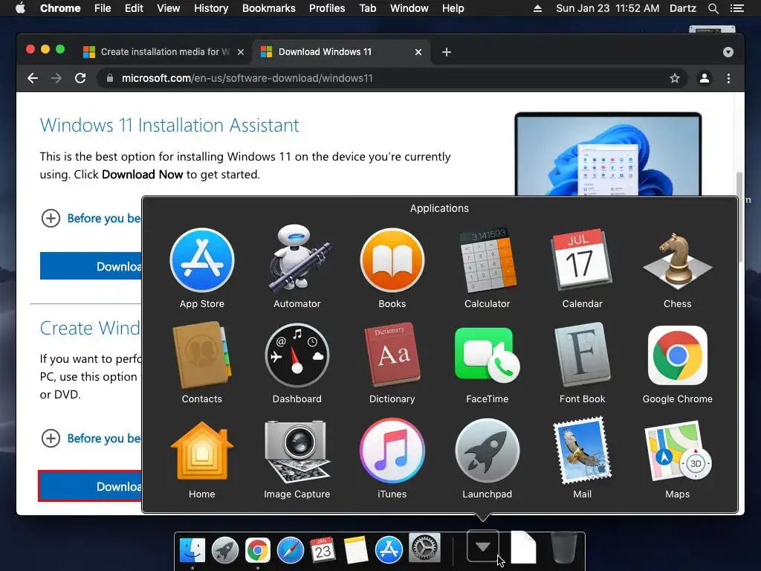Open Chrome tab search dropdown arrow
Image resolution: width=761 pixels, height=571 pixels.
[728, 52]
